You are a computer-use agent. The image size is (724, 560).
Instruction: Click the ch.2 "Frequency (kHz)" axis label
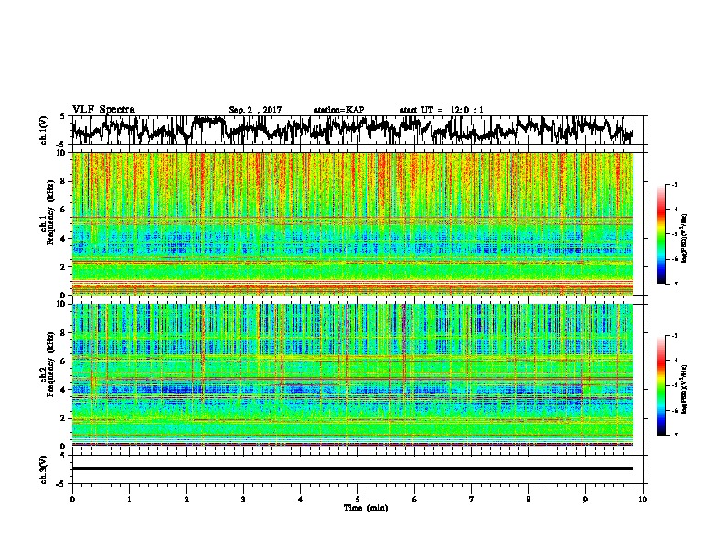coord(50,364)
